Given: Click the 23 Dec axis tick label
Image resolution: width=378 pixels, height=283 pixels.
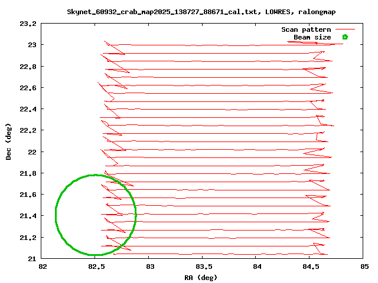Looking at the screenshot, I should pos(32,45).
